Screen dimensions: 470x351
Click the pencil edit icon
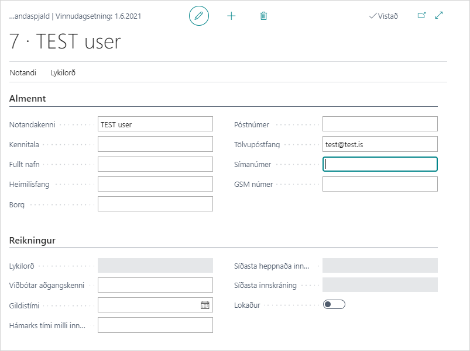click(199, 16)
